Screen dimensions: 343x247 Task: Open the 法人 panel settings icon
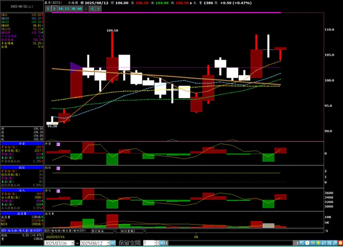58,191
